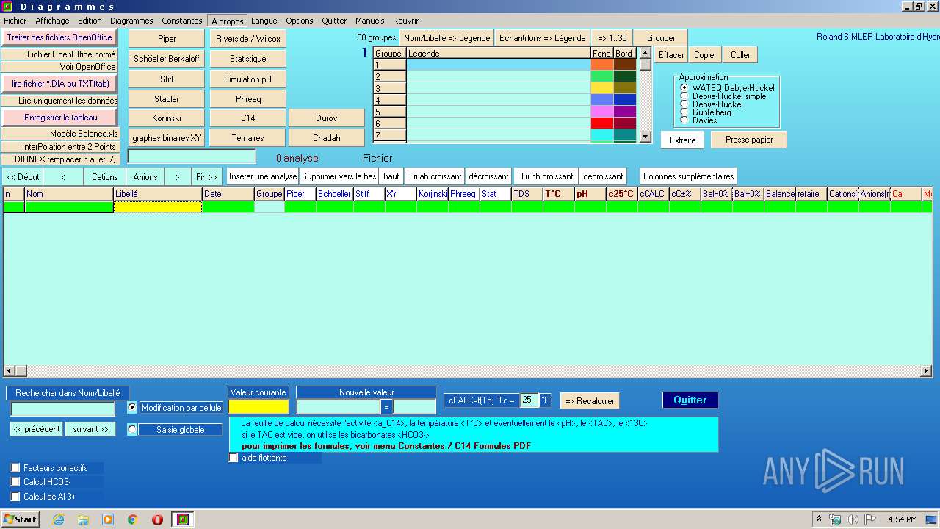
Task: Click suivant >> search button
Action: pos(90,429)
